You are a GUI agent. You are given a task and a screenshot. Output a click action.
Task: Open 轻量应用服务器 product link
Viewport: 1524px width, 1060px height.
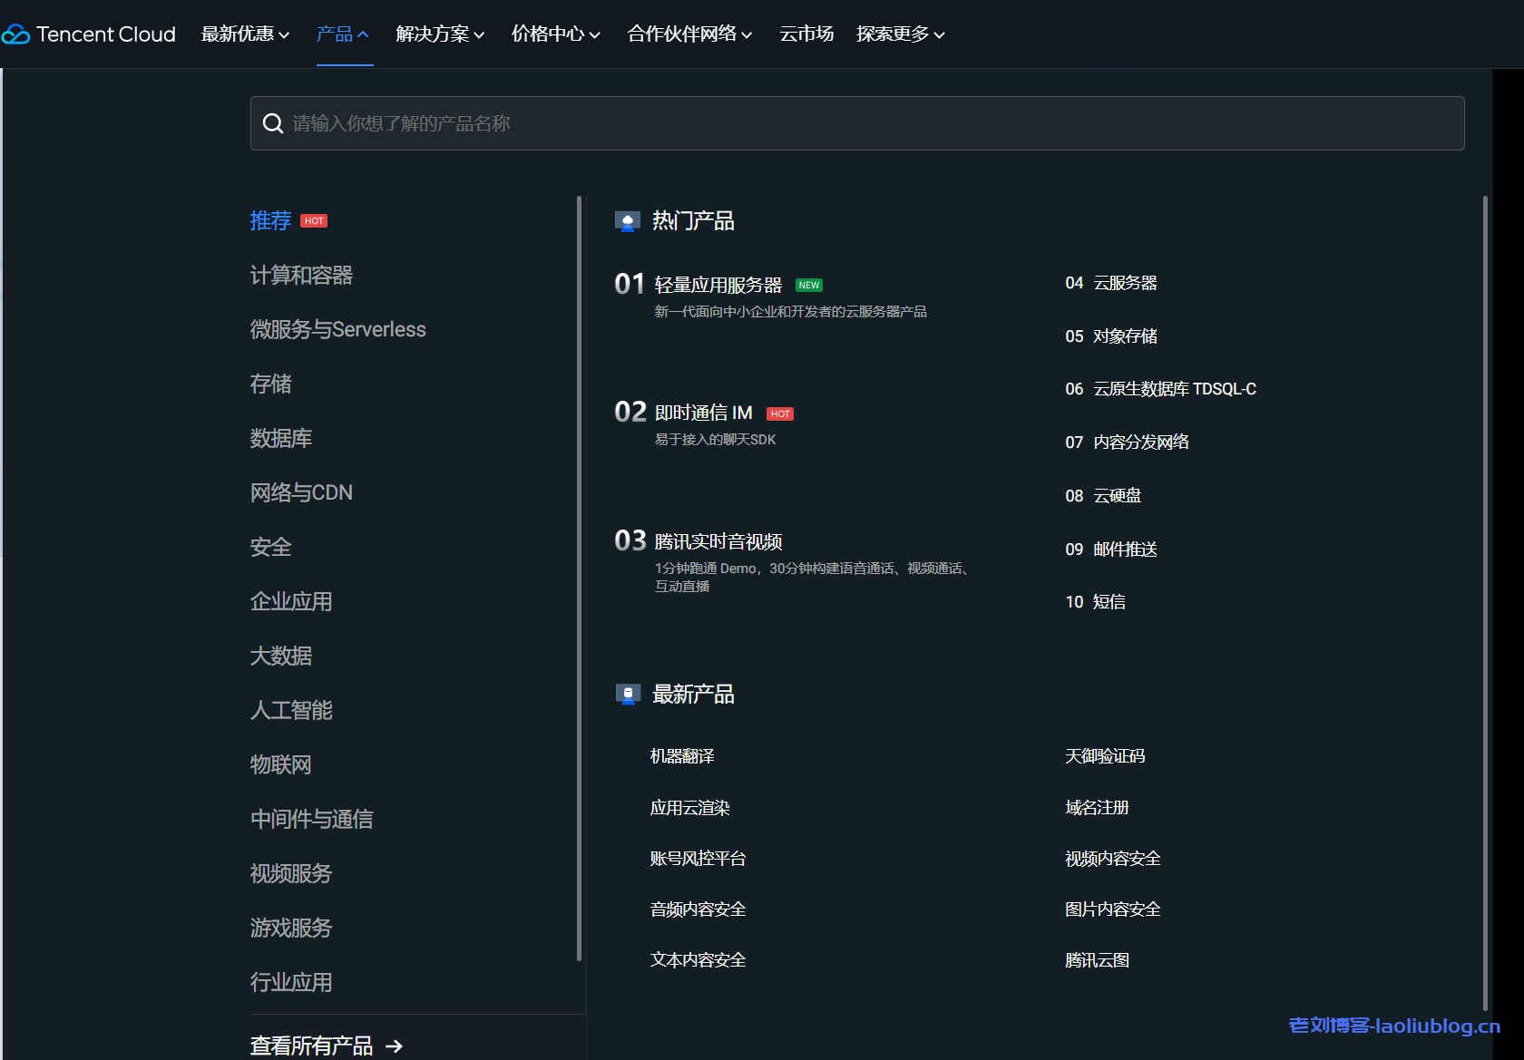[x=718, y=286]
